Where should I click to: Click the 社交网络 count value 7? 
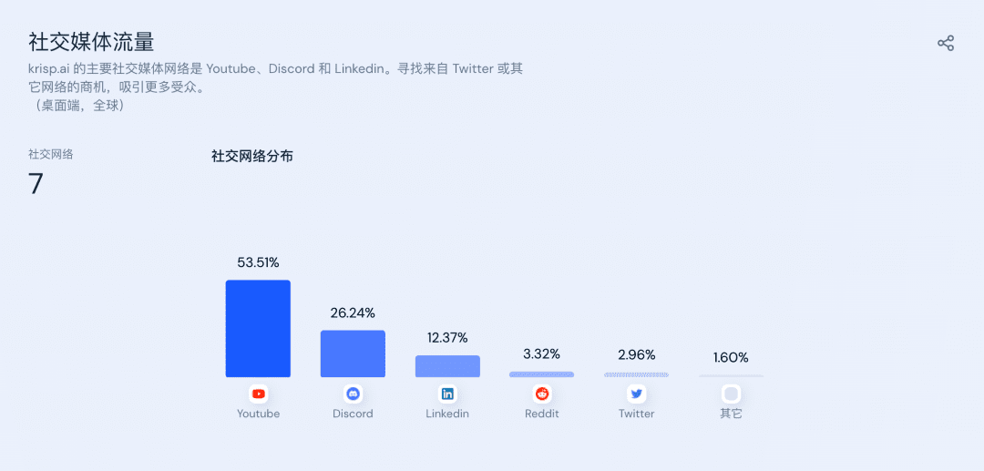point(36,184)
